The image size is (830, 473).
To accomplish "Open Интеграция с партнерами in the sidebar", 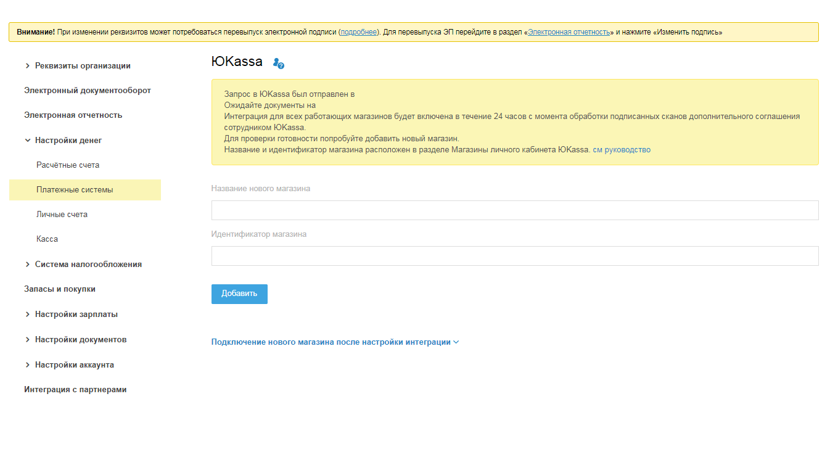I will (75, 390).
